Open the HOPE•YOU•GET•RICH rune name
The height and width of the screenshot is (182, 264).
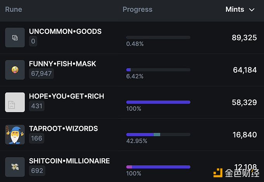coord(66,96)
